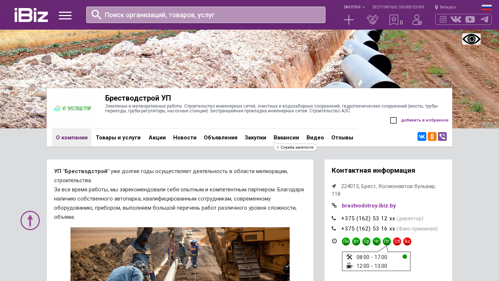
Task: Click the Брестводстрой company logo
Action: (72, 108)
